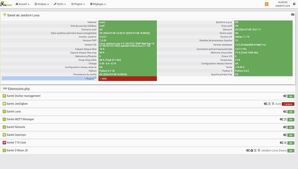Open Network configuration gears icon
Screen dimensions: 298x169
point(285,127)
